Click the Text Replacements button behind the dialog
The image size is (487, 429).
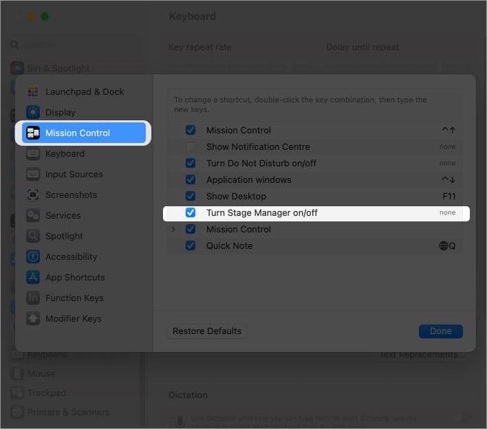422,354
